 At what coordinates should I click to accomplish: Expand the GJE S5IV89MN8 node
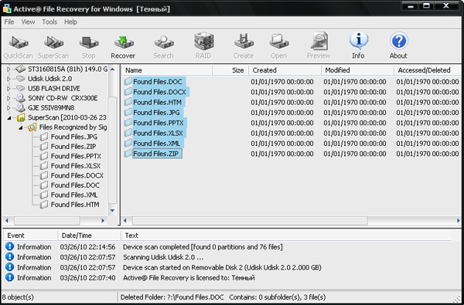coord(9,108)
